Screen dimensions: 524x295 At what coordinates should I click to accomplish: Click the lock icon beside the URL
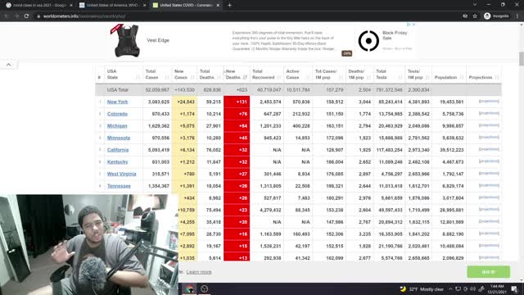click(x=38, y=16)
